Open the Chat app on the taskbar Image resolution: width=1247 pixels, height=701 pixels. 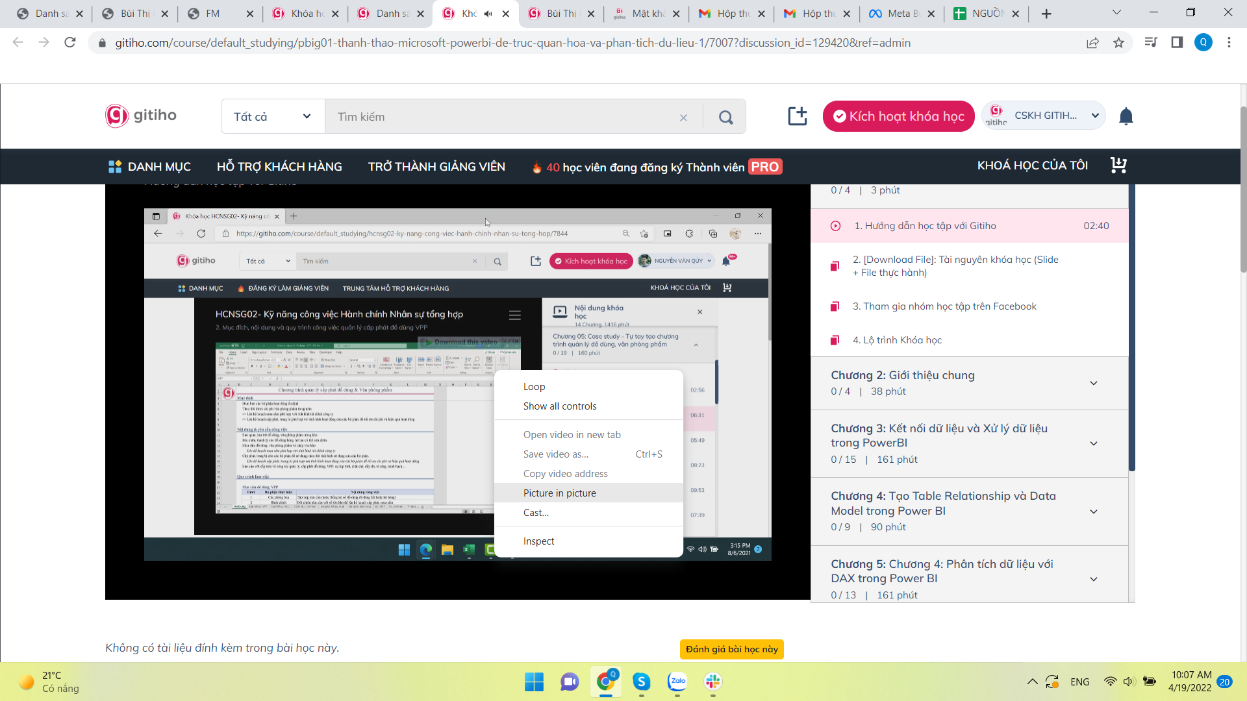[x=570, y=682]
